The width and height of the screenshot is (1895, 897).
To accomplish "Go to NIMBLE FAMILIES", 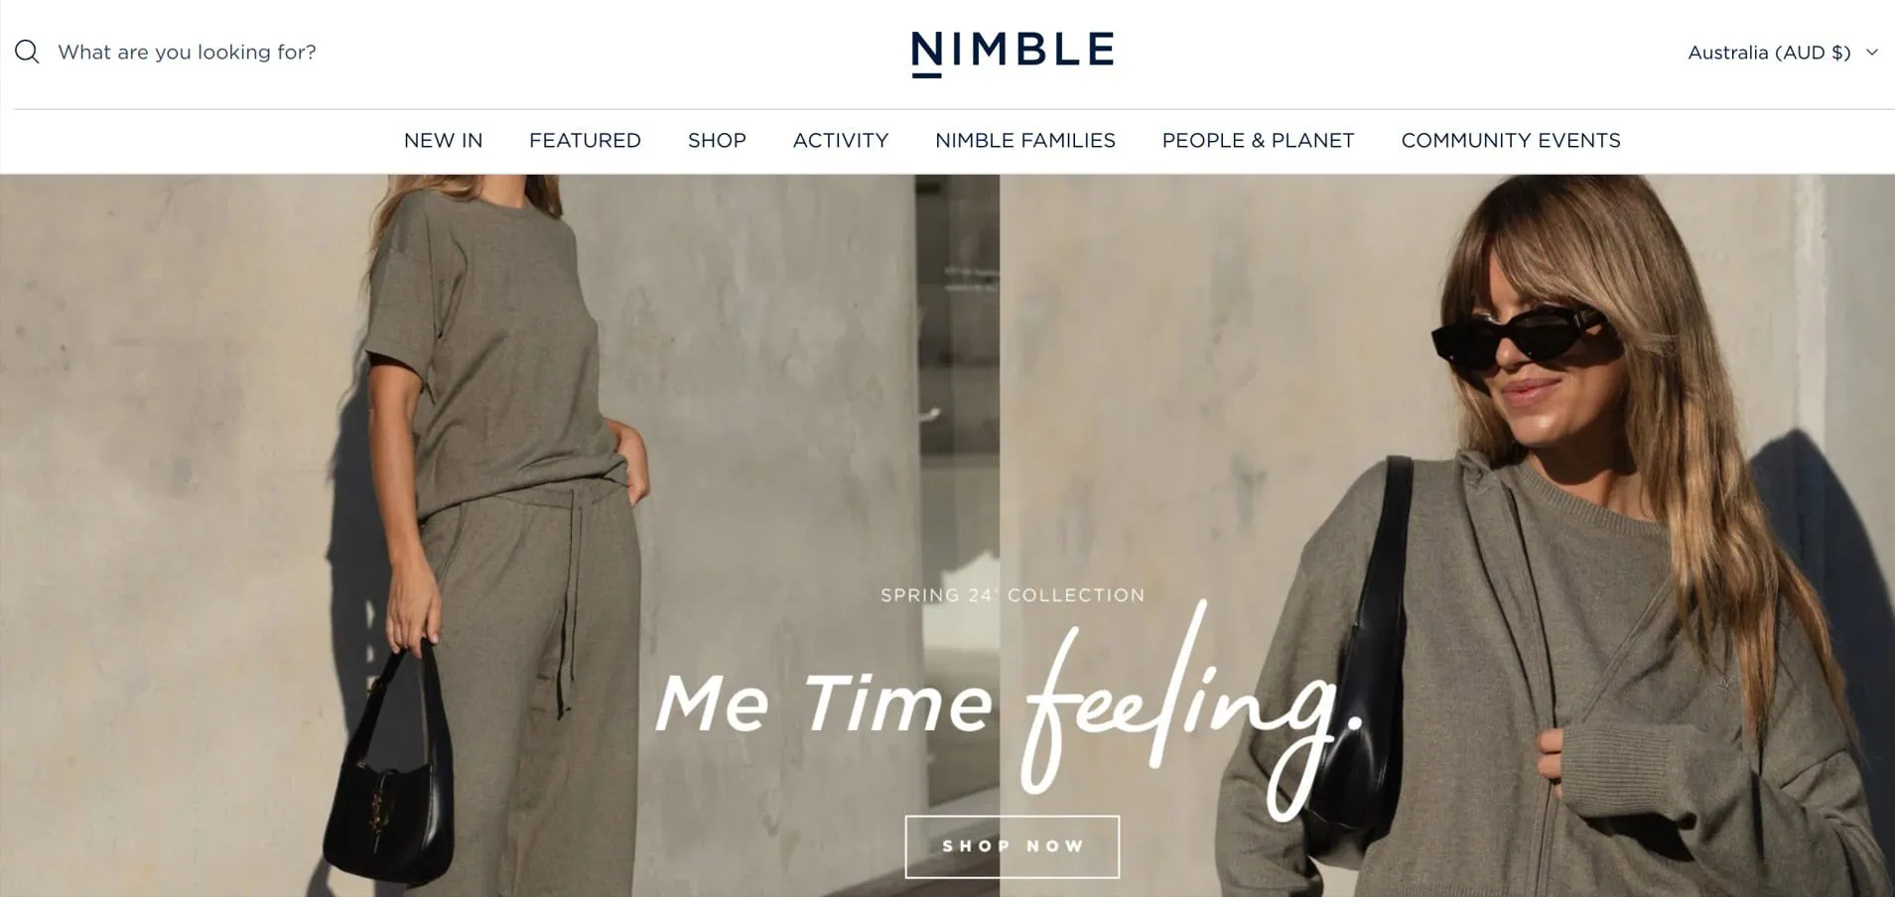I will point(1025,141).
